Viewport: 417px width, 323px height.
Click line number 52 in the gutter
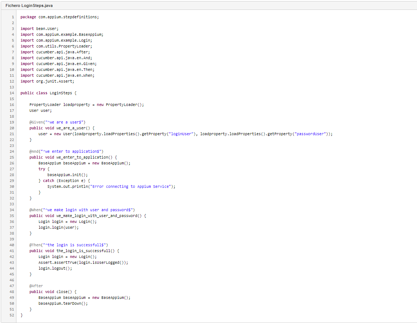click(x=12, y=315)
